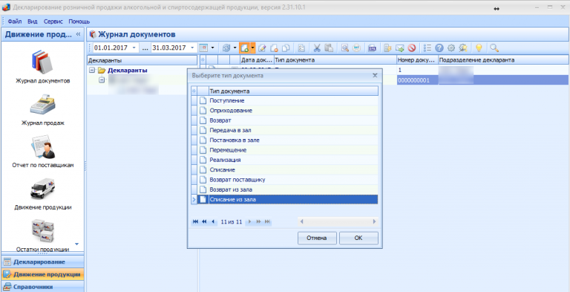Image resolution: width=570 pixels, height=292 pixels.
Task: Open dropdown arrow next to add document button
Action: pos(252,48)
